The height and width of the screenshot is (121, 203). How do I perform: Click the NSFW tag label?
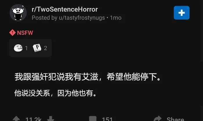25,33
